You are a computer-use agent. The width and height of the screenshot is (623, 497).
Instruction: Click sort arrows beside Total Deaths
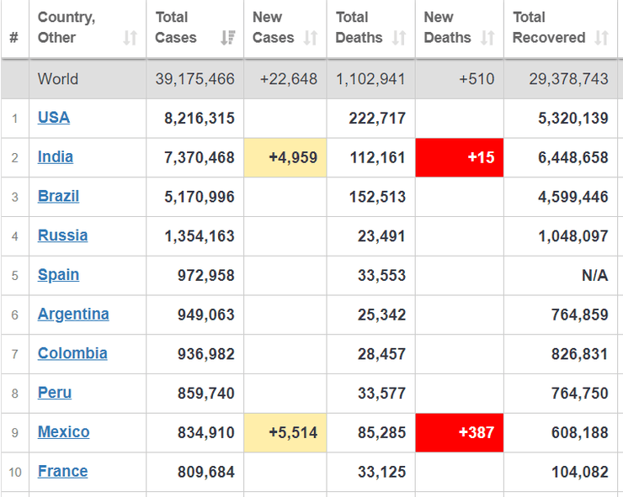tap(399, 38)
